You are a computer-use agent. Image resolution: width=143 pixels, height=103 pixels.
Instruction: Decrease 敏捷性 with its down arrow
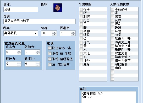pyautogui.click(x=38, y=65)
